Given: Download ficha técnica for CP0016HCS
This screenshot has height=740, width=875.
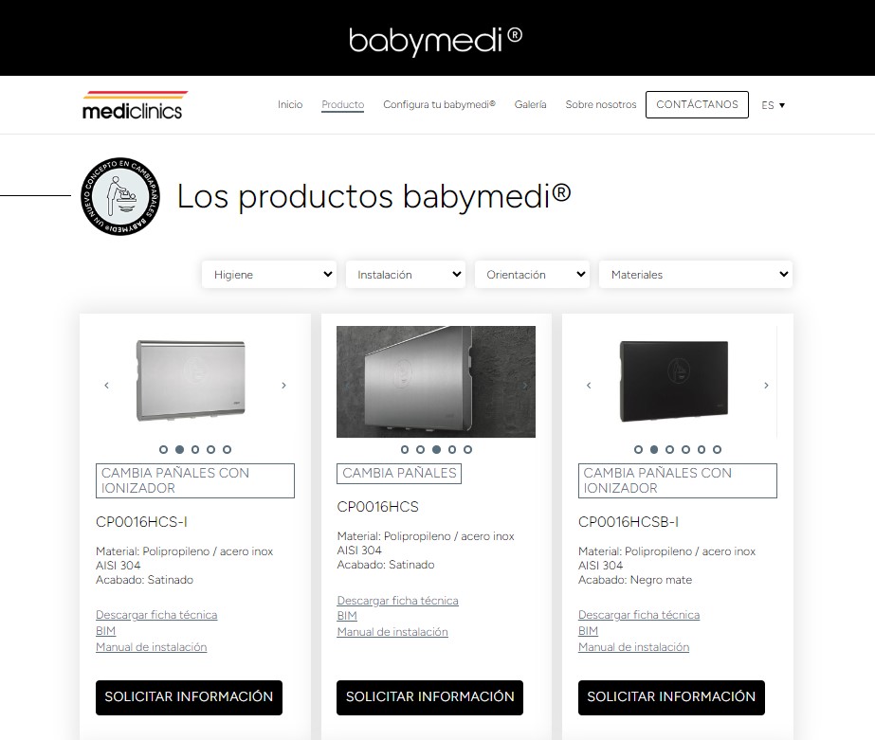Looking at the screenshot, I should [397, 601].
